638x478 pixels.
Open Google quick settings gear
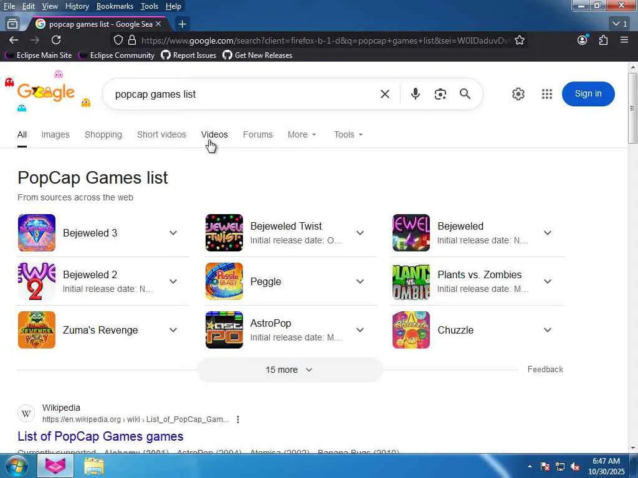pyautogui.click(x=518, y=94)
